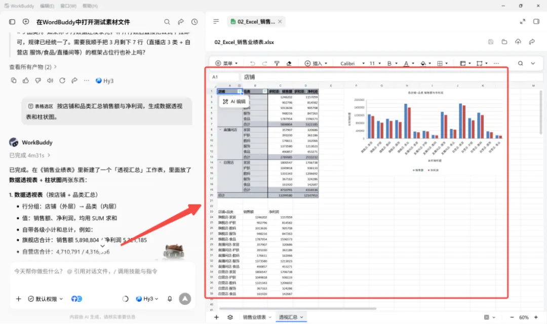Screen dimensions: 547x324
Task: Toggle the chat sidebar panel icon
Action: pyautogui.click(x=12, y=22)
